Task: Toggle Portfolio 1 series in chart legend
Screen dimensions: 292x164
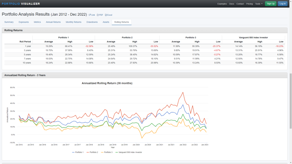Action: pyautogui.click(x=78, y=152)
